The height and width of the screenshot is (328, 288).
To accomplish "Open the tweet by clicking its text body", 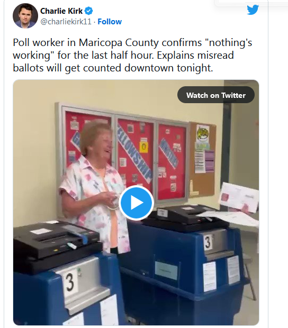I will [x=132, y=55].
